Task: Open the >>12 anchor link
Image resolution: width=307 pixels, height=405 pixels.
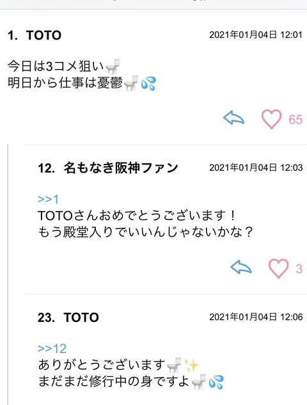Action: (52, 349)
